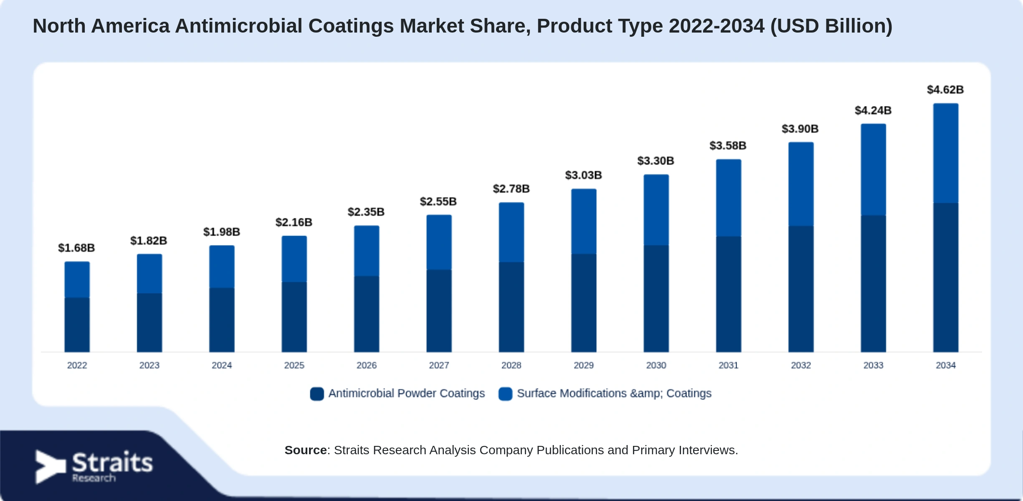Select the $2.16B total label

tap(294, 222)
